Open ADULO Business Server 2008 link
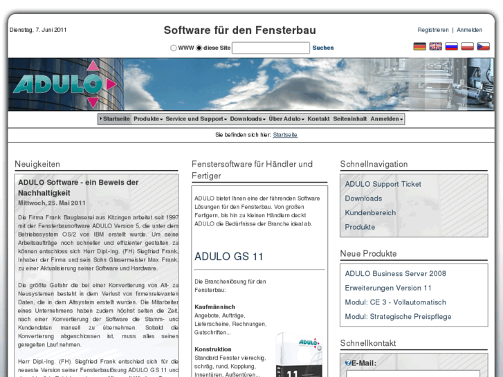503x377 pixels. (x=395, y=274)
